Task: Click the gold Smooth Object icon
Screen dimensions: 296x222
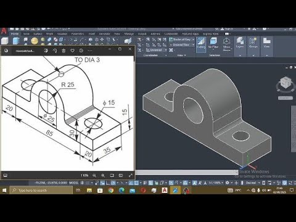Action: click(x=35, y=41)
